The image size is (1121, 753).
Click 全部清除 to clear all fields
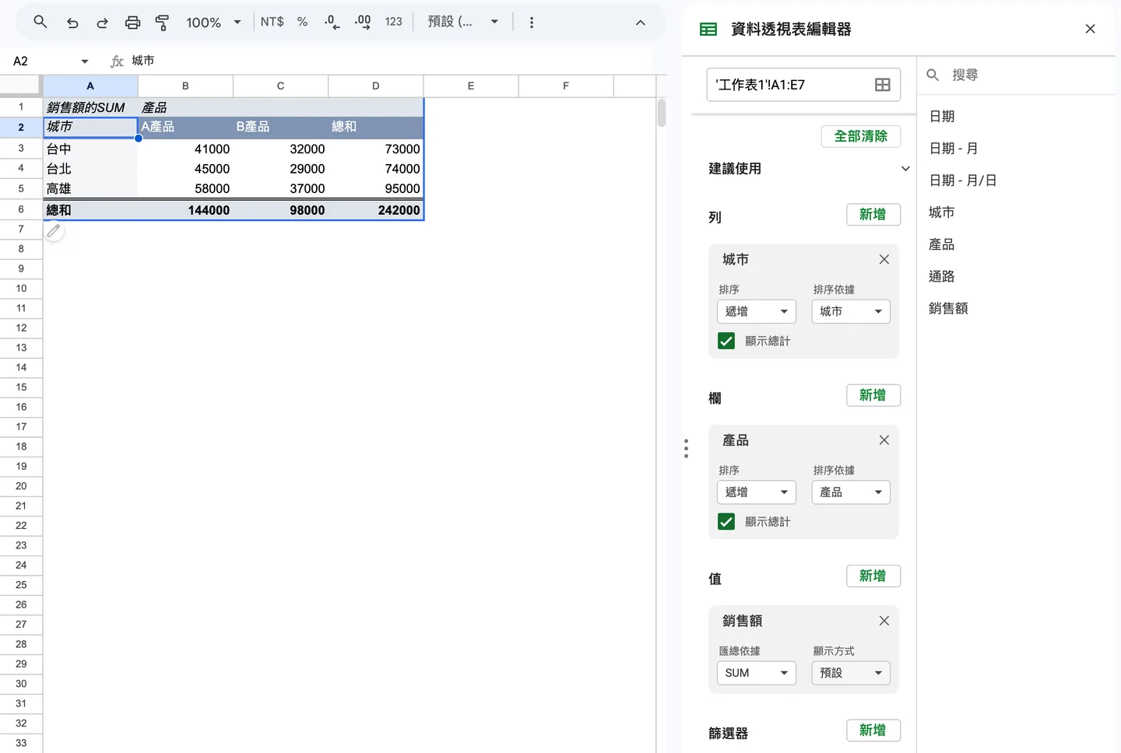click(861, 136)
